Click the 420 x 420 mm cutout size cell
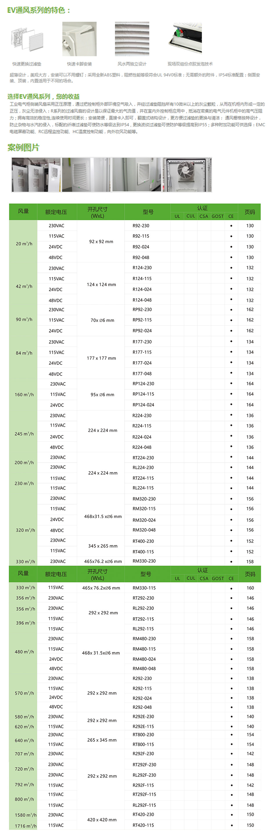Screen dimensions: 275x840 pos(102,819)
